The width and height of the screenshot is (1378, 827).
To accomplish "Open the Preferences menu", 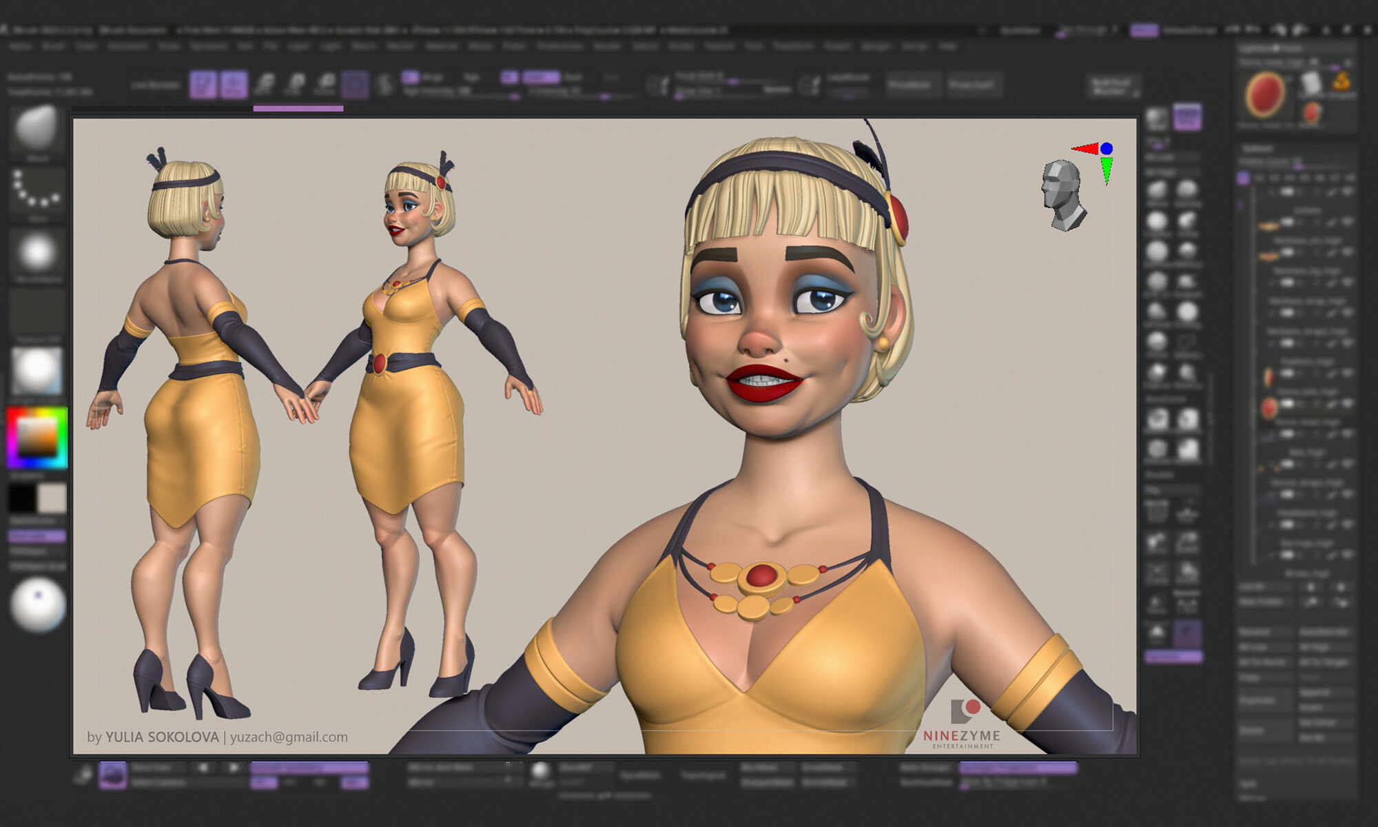I will 559,46.
